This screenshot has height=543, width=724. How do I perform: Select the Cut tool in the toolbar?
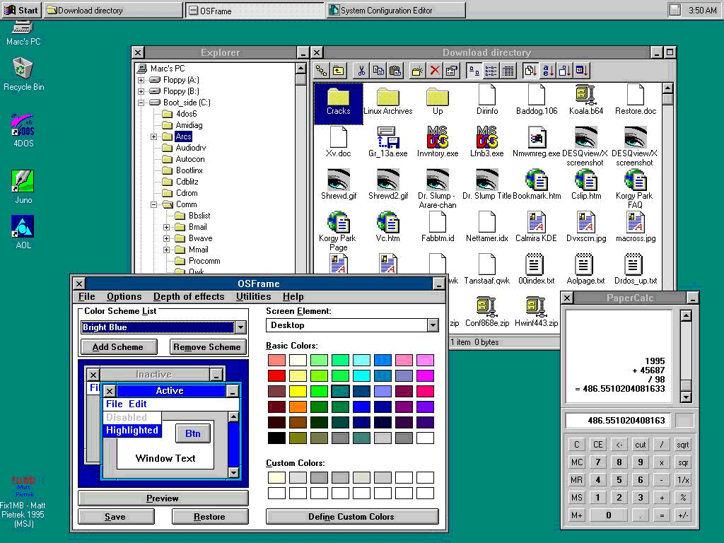click(361, 70)
